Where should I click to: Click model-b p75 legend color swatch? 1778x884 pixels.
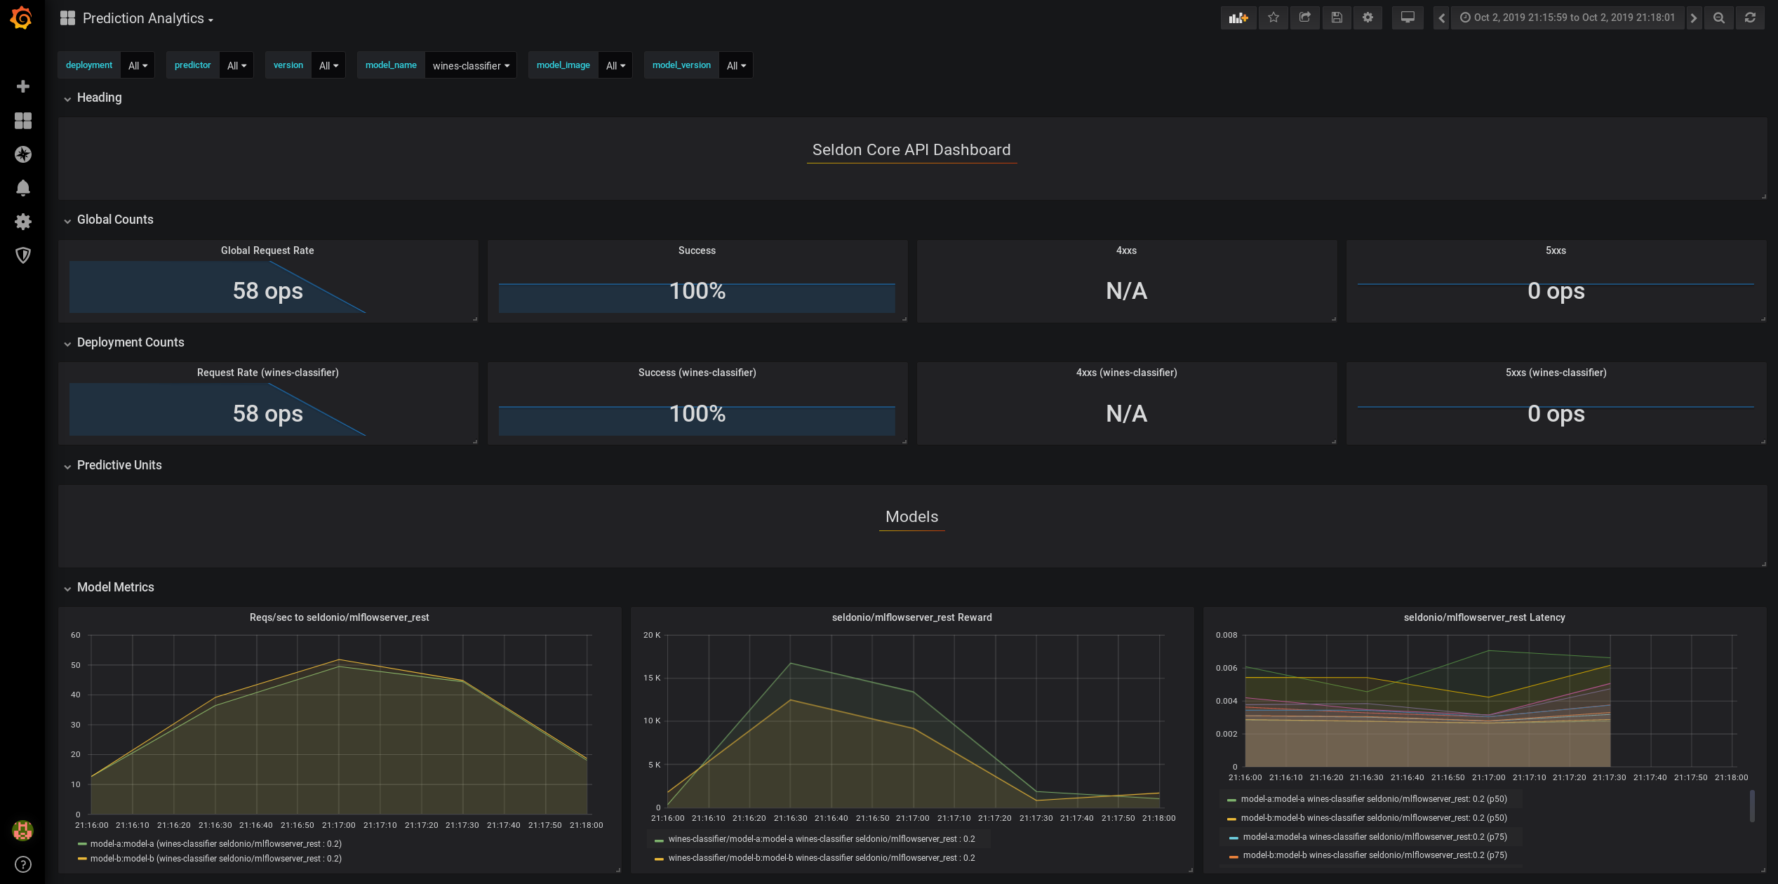tap(1234, 856)
